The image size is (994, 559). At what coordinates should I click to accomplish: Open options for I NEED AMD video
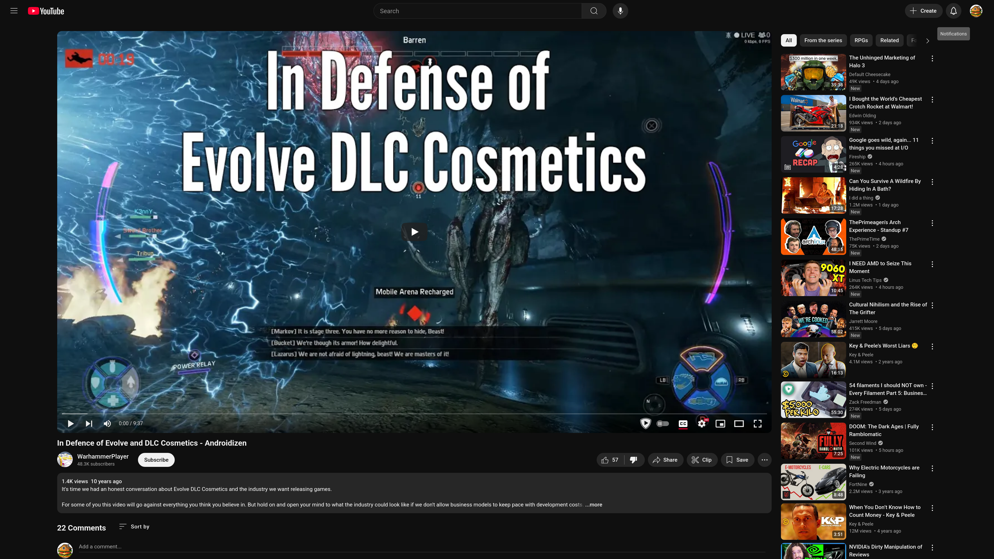tap(932, 264)
